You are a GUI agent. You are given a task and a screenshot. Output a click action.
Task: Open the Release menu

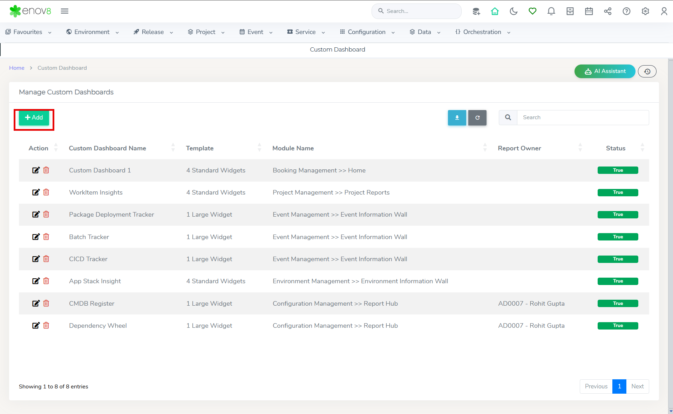(x=153, y=32)
